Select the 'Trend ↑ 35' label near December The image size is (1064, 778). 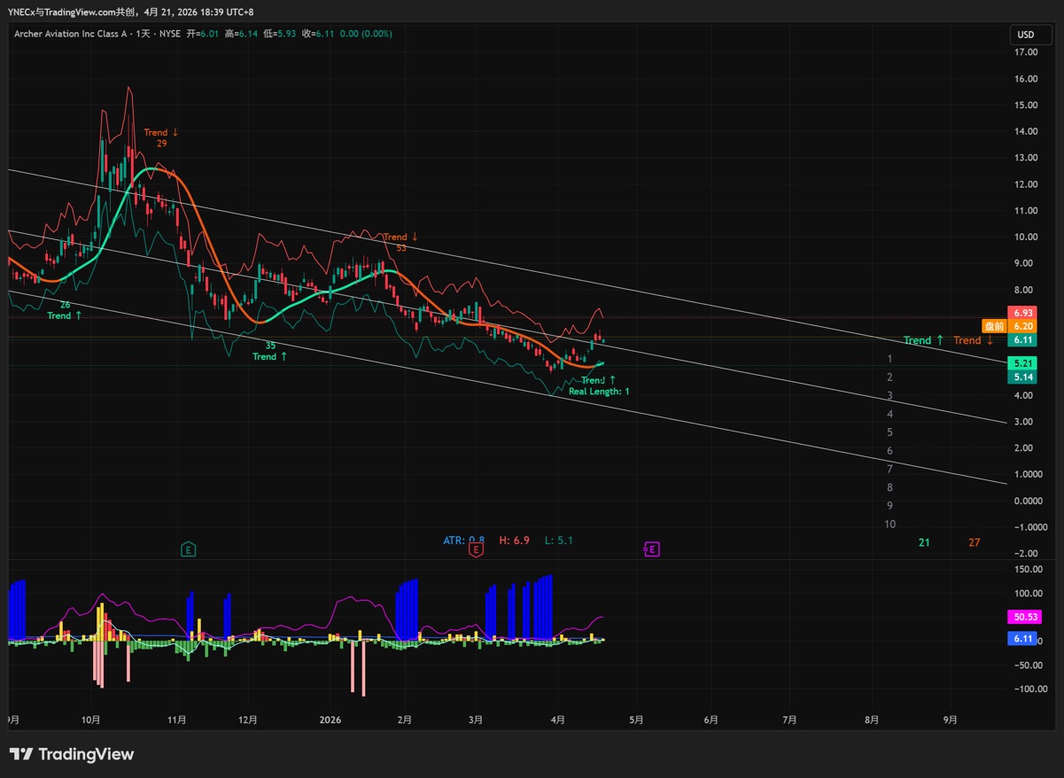point(269,351)
